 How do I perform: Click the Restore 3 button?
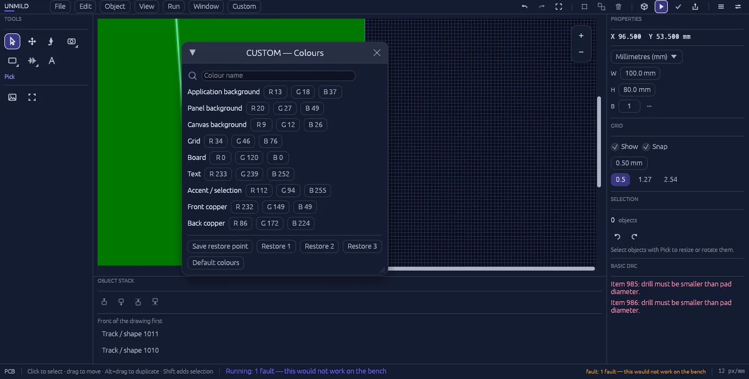click(x=362, y=246)
